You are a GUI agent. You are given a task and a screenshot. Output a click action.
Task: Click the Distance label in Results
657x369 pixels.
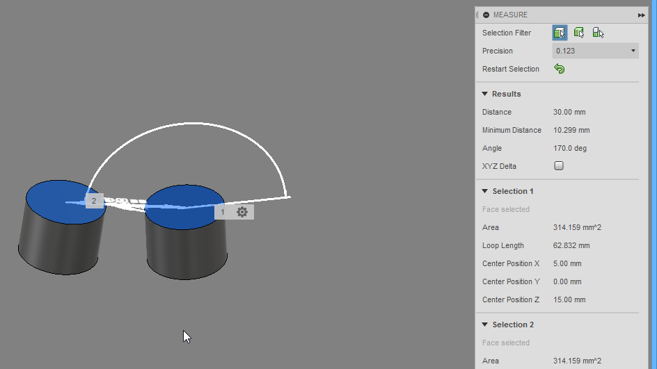point(497,112)
